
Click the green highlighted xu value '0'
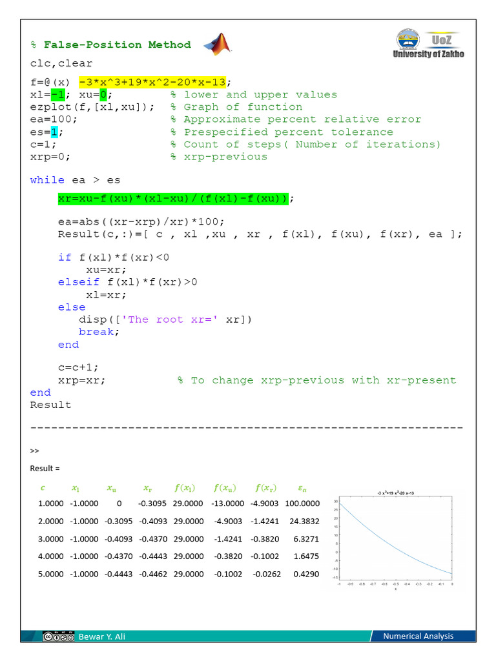[x=103, y=94]
